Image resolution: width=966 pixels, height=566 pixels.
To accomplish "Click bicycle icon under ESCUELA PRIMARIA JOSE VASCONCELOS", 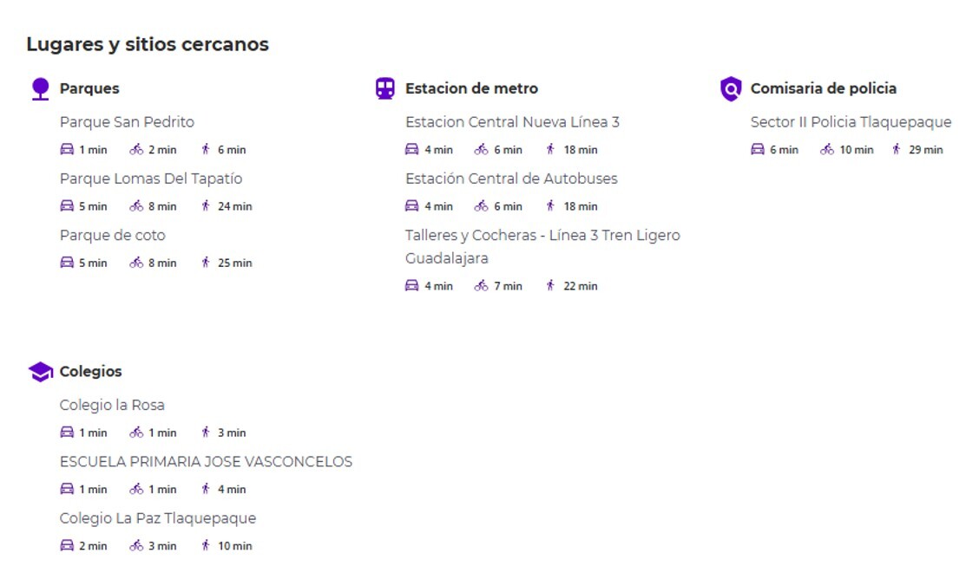I will [x=136, y=489].
